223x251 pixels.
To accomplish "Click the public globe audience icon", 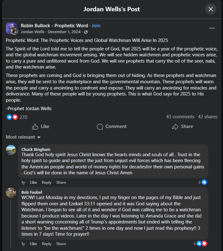I will pyautogui.click(x=86, y=32).
